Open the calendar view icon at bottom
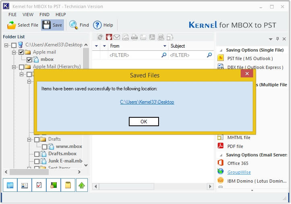The image size is (291, 204). tap(10, 185)
